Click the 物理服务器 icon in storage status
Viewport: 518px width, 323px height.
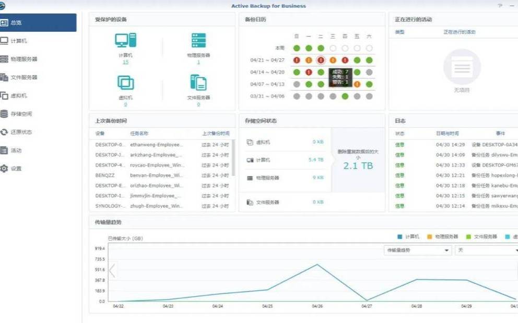[x=250, y=178]
